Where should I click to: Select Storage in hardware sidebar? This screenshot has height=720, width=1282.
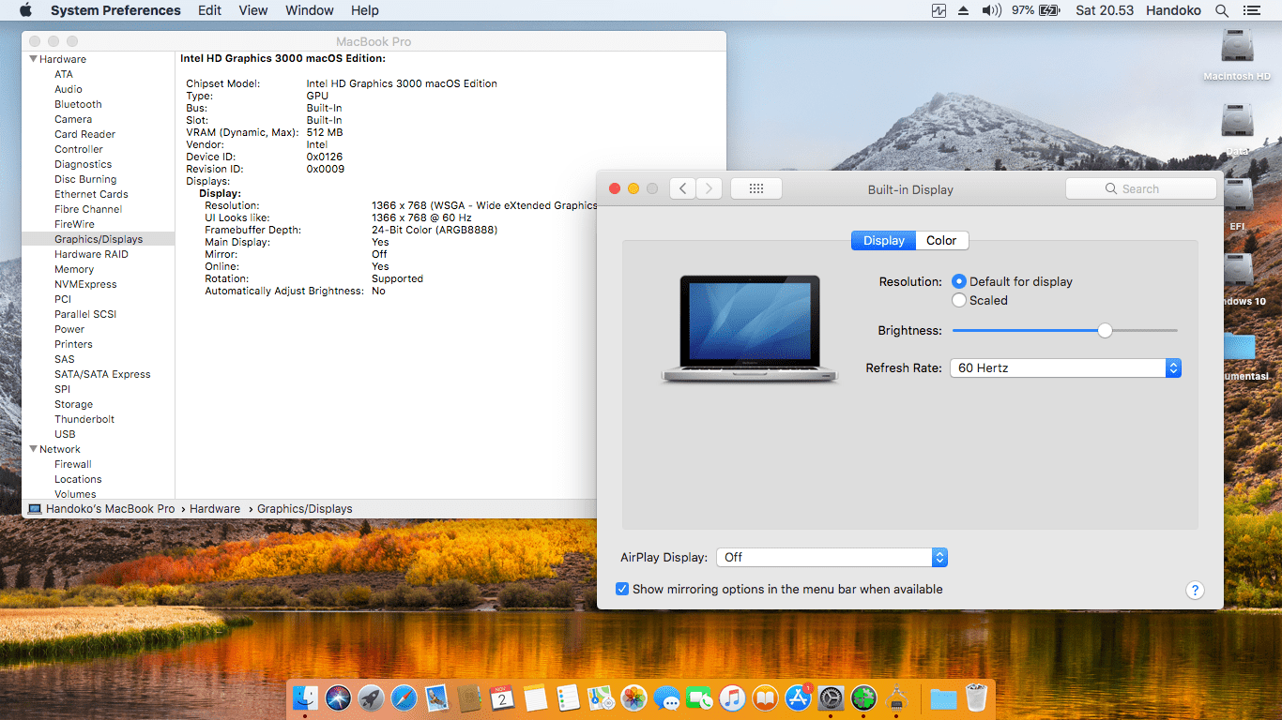coord(73,404)
